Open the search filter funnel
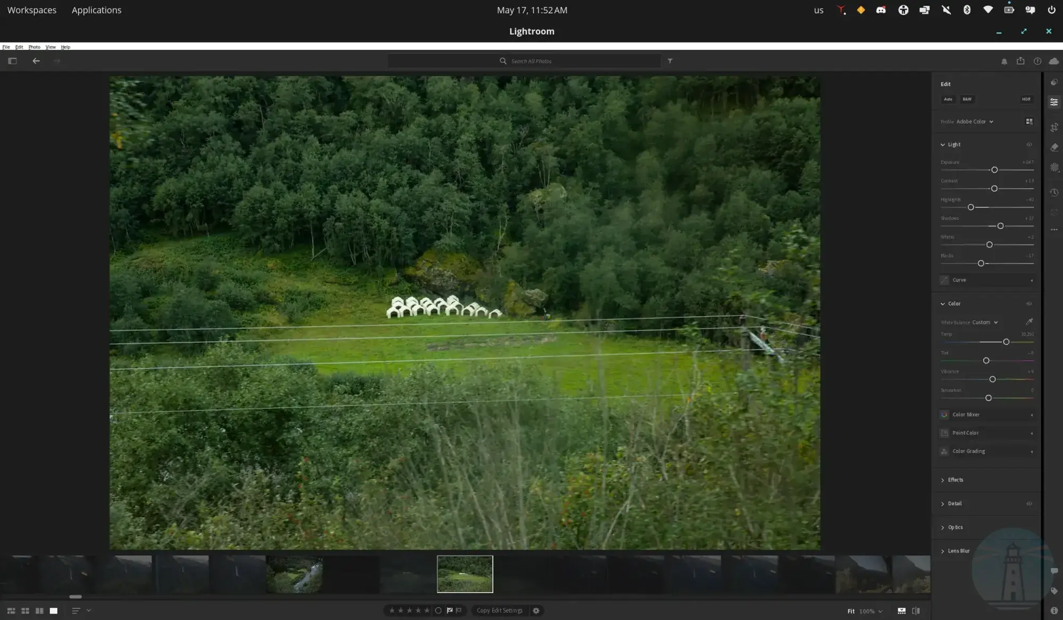The image size is (1063, 620). 670,61
